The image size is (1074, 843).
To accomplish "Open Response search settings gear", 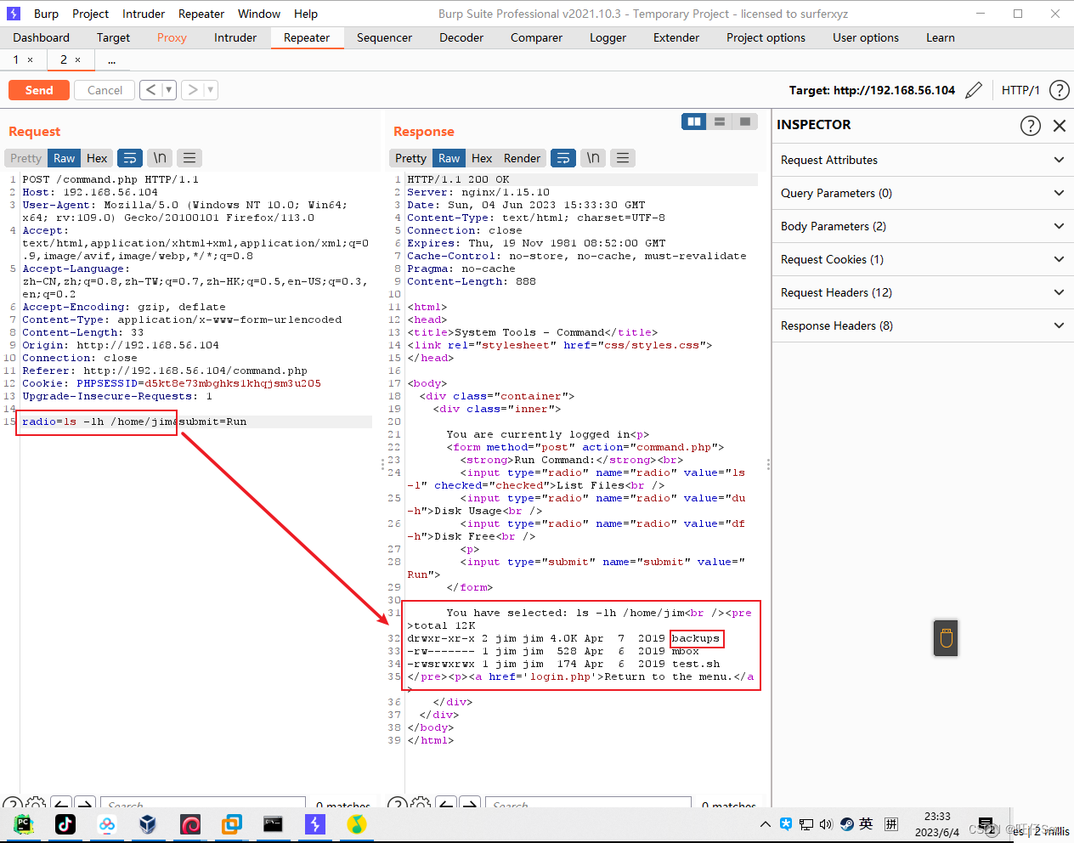I will click(421, 803).
